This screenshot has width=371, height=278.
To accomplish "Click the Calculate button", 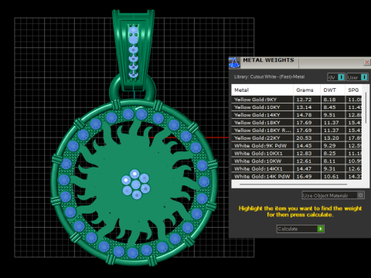I will 301,229.
